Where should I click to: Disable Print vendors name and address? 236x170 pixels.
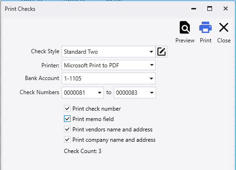coord(67,130)
